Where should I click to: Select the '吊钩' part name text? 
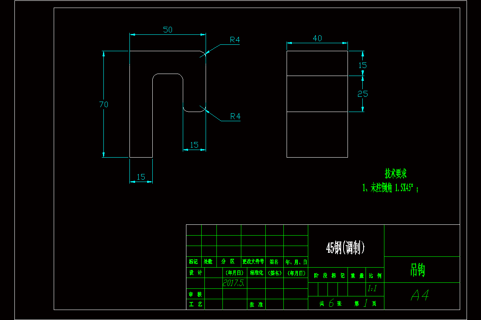click(417, 270)
